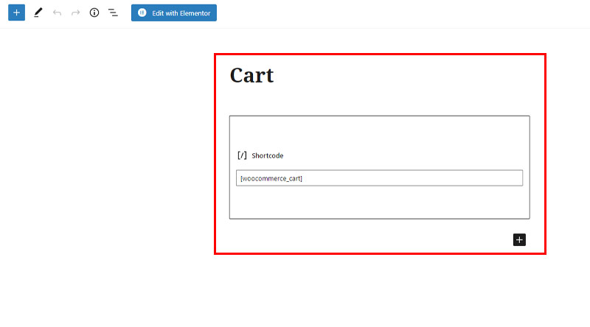Click the Cart page title

pyautogui.click(x=251, y=75)
